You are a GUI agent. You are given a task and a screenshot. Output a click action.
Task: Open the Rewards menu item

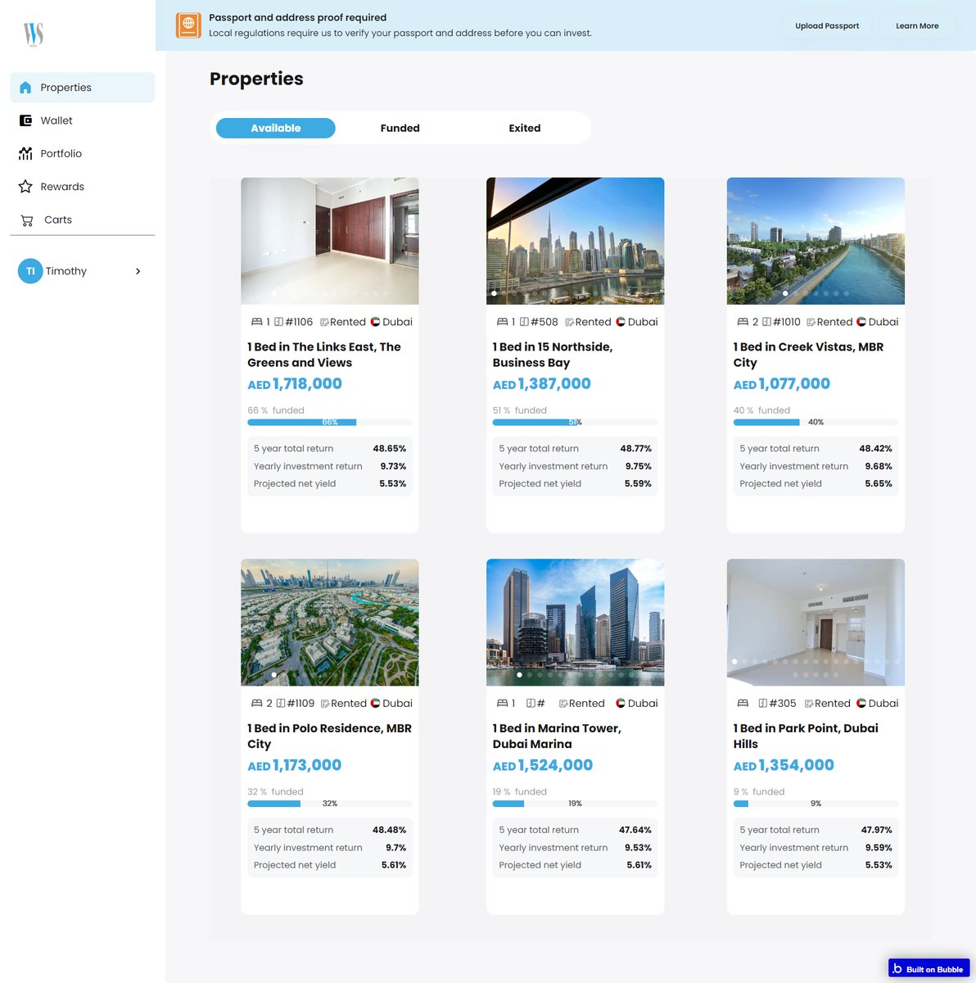[x=82, y=187]
